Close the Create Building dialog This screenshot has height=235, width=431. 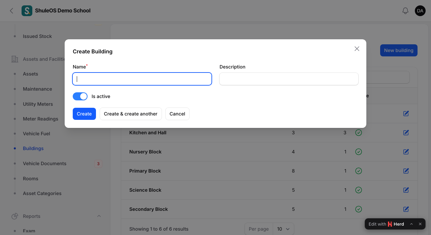(x=357, y=49)
